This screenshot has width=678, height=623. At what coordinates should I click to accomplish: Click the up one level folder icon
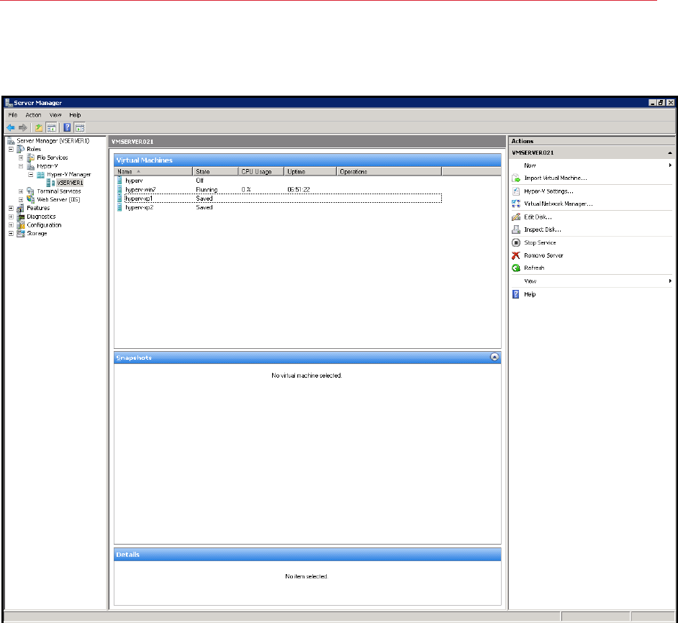39,127
